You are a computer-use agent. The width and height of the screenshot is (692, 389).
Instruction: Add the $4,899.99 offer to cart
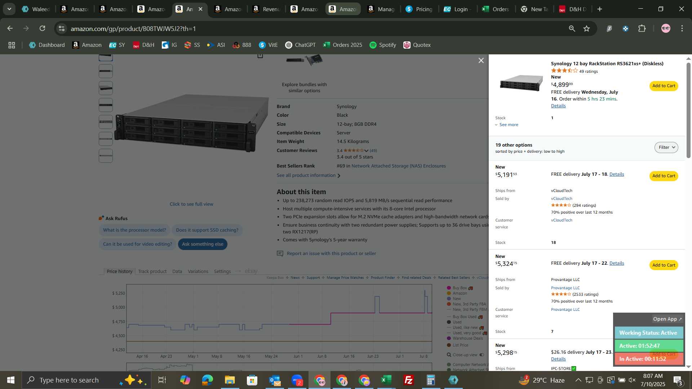click(x=664, y=86)
